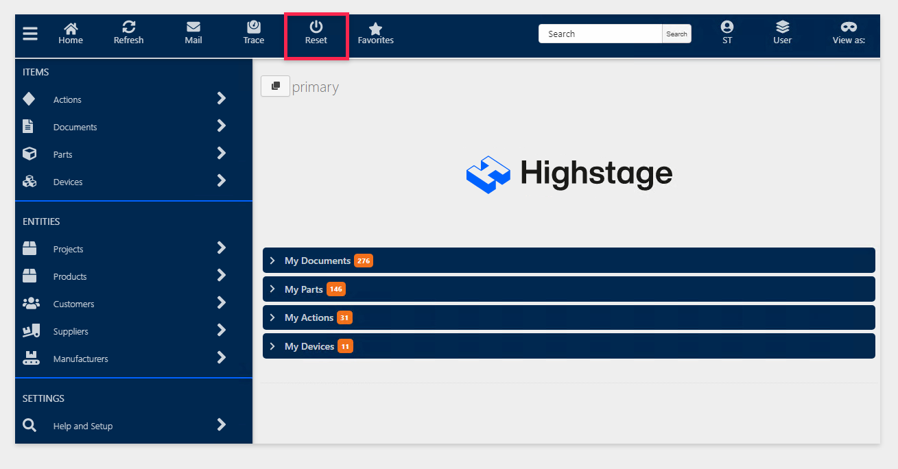
Task: Open the Trace tool
Action: click(254, 33)
